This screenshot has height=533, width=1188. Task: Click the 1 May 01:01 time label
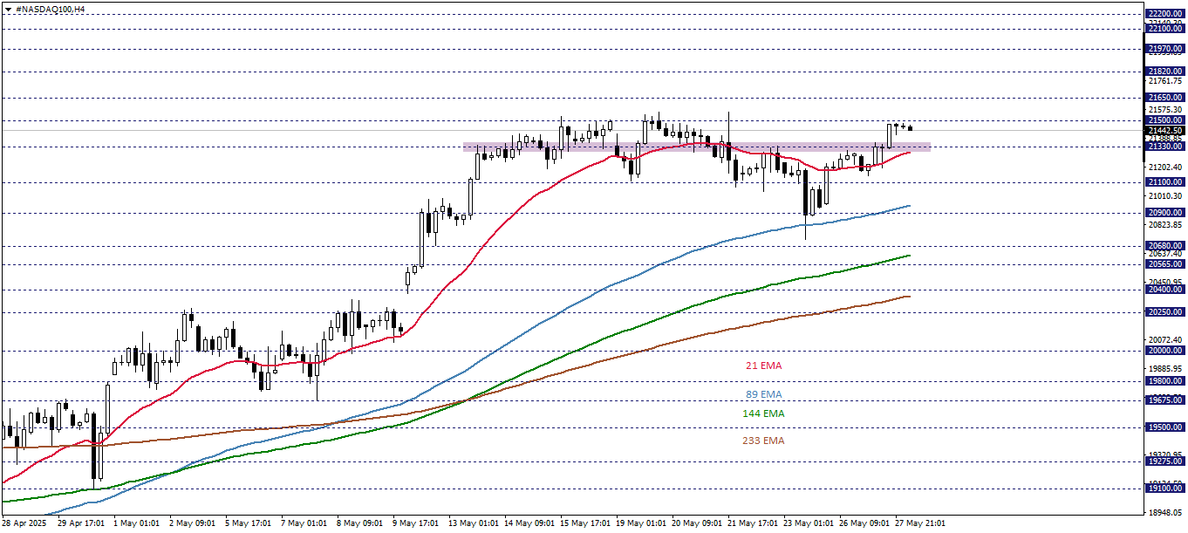coord(137,524)
